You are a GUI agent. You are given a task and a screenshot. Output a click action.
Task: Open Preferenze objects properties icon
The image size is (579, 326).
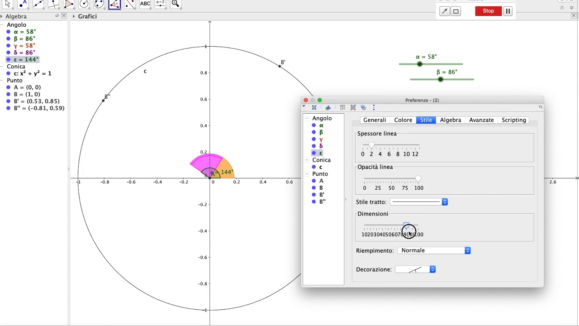point(328,108)
